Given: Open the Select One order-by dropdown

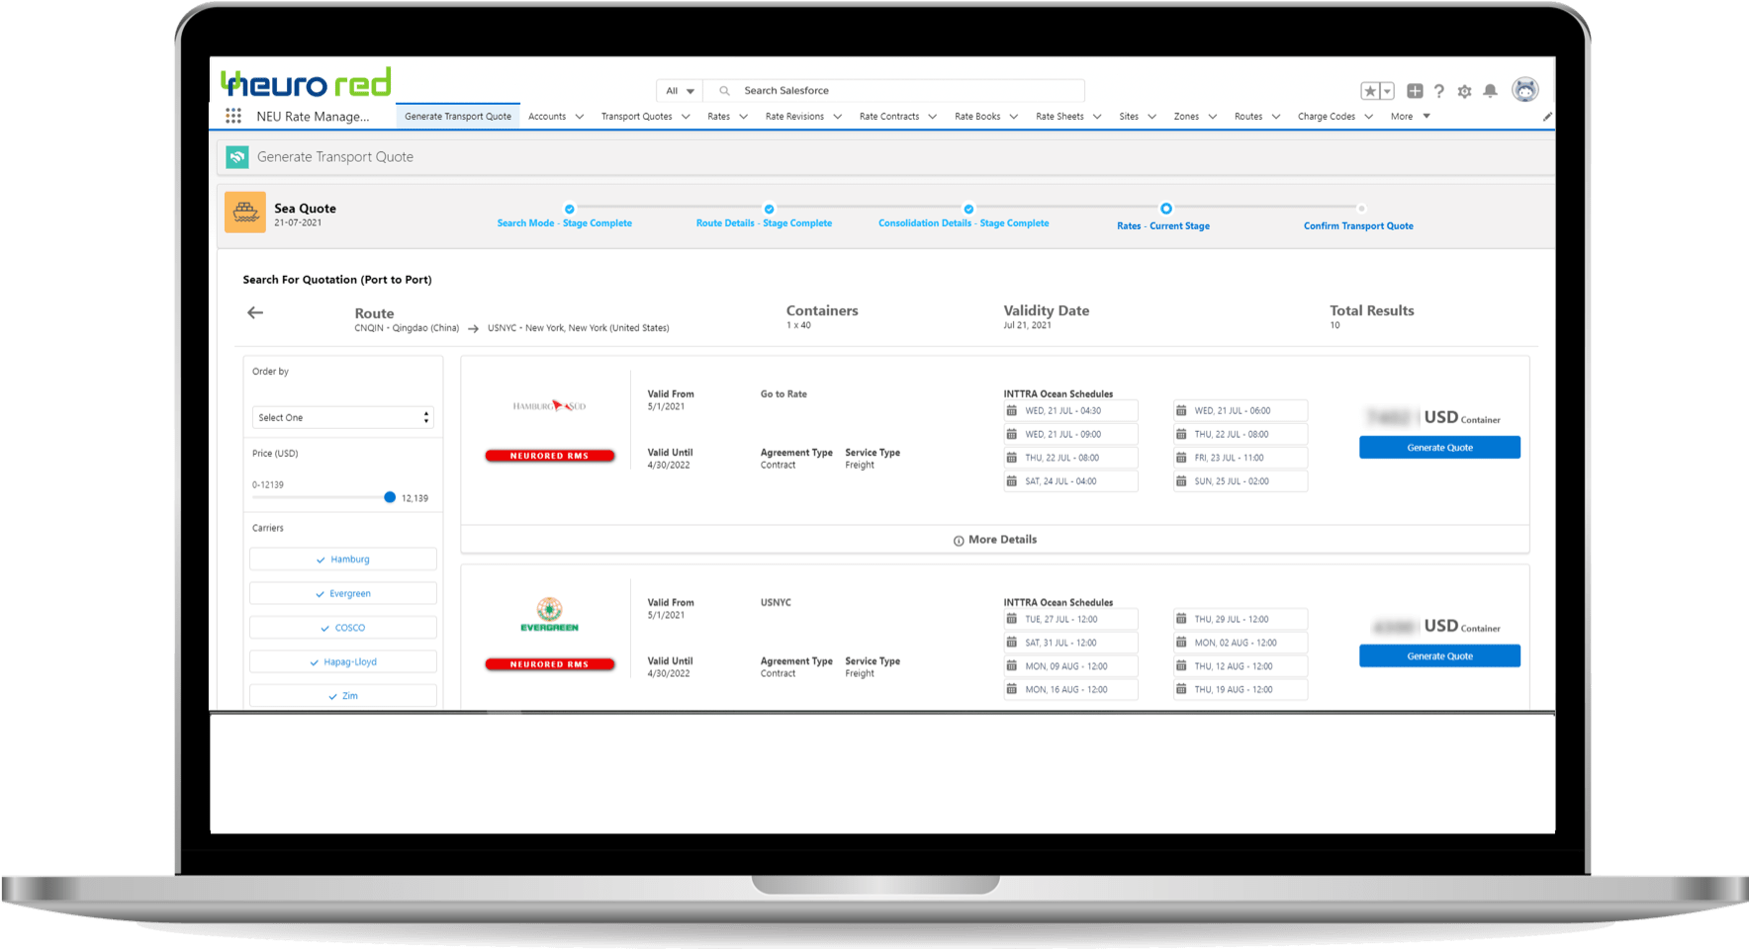Looking at the screenshot, I should [341, 417].
